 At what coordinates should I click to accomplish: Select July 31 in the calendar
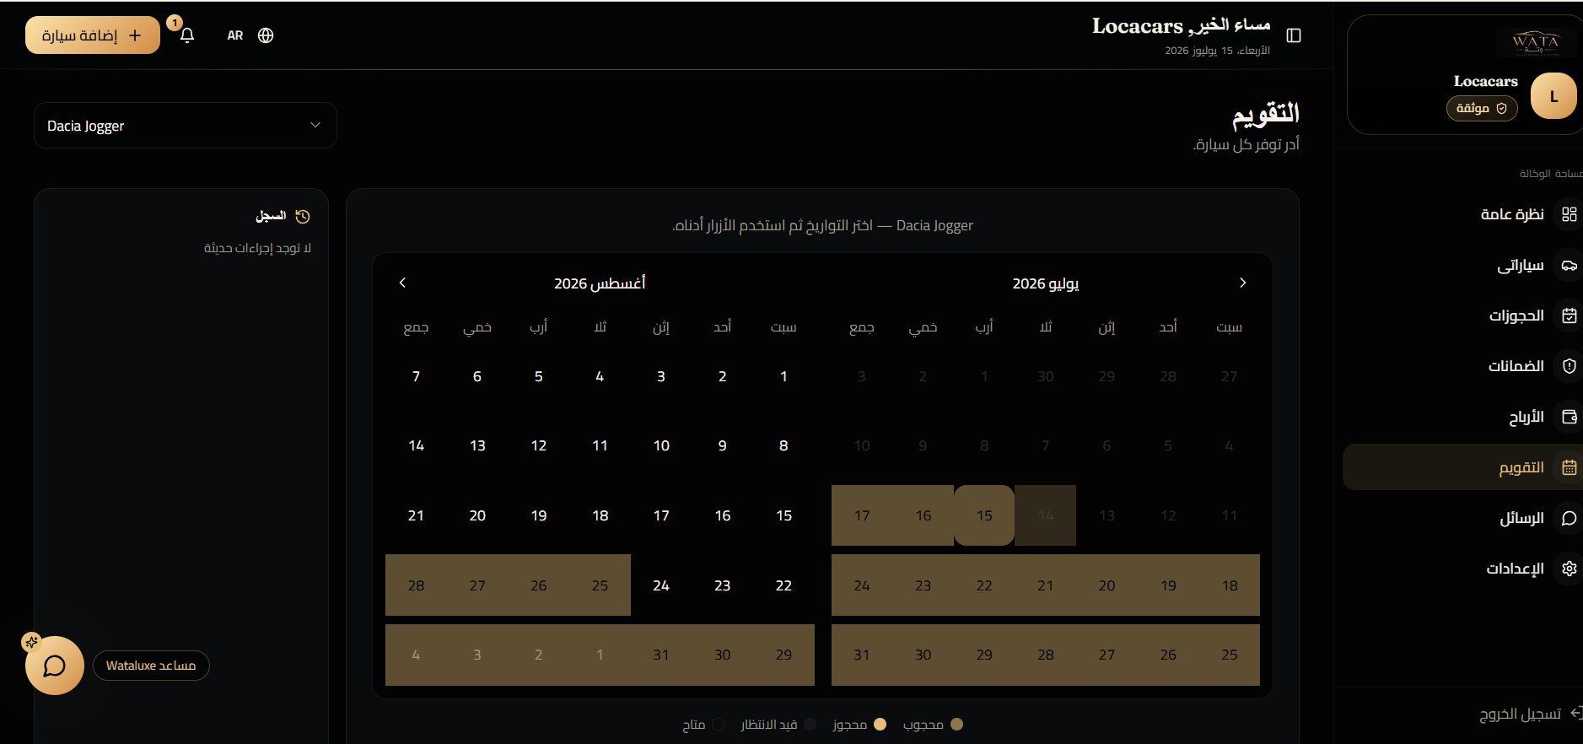pyautogui.click(x=862, y=655)
